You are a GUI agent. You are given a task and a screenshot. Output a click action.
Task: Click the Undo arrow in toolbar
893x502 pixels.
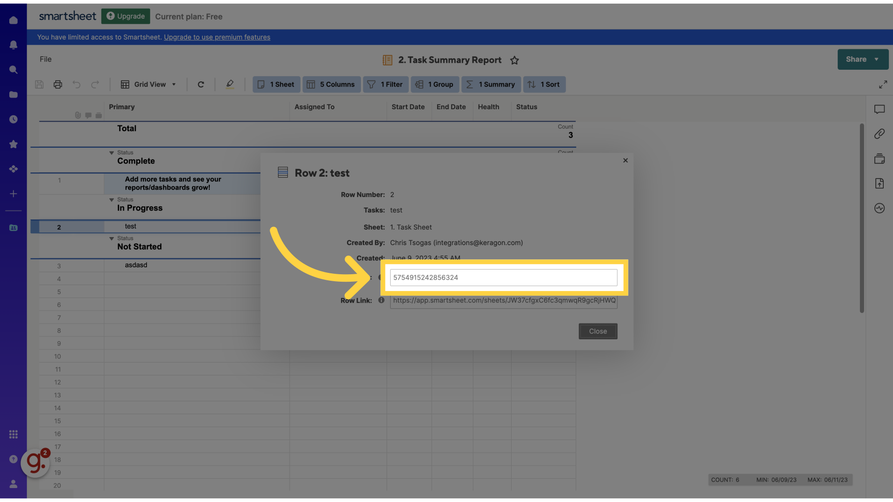coord(76,84)
